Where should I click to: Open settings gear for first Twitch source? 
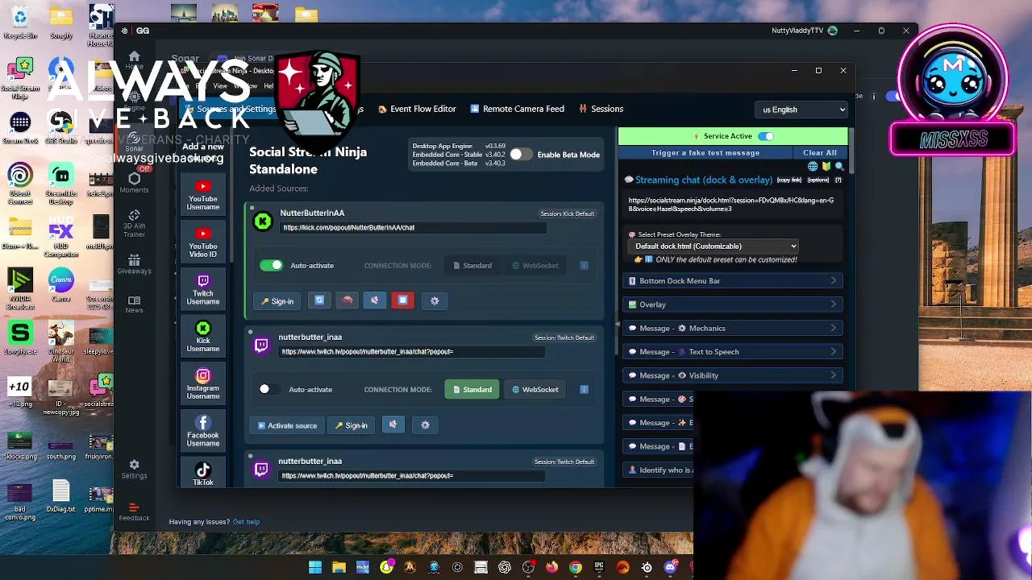click(x=425, y=425)
